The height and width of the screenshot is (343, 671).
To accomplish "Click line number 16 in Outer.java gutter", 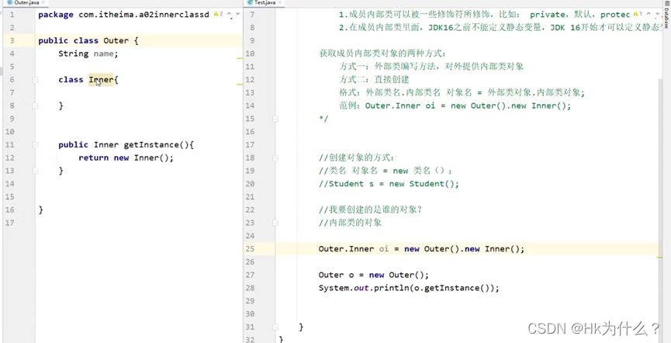I will 9,210.
